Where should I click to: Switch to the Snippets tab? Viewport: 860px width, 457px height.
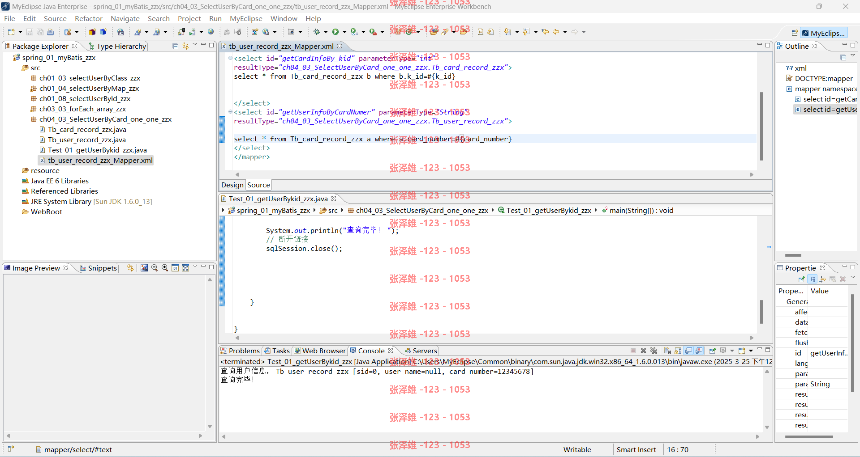point(99,268)
